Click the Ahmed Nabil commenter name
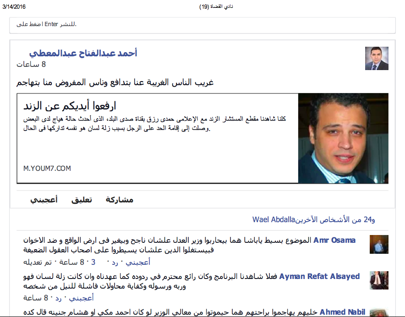Screen dimensions: 405x317 coord(342,312)
